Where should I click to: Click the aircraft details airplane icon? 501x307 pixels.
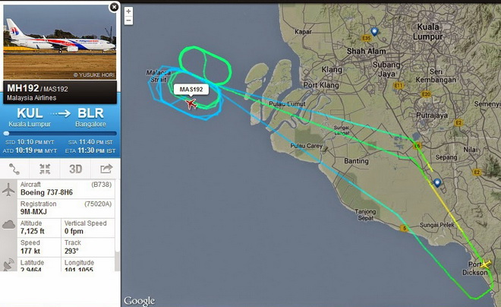[x=8, y=190]
